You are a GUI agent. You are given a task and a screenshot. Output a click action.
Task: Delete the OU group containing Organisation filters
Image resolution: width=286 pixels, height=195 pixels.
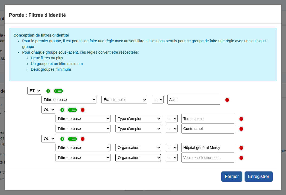(83, 139)
